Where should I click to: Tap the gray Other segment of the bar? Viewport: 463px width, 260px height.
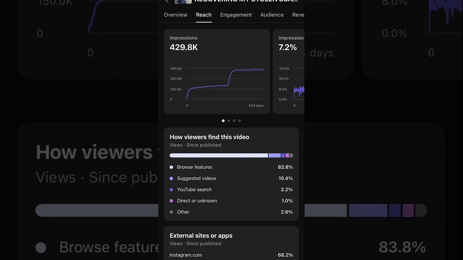click(291, 156)
